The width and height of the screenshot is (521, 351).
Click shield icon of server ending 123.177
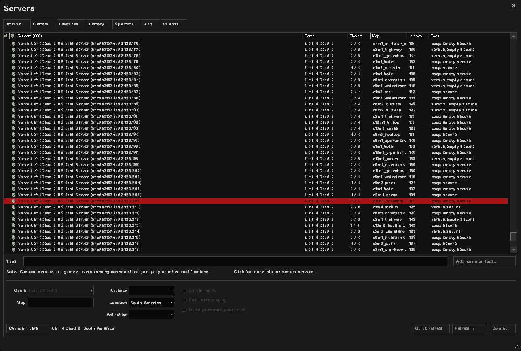pyautogui.click(x=13, y=50)
